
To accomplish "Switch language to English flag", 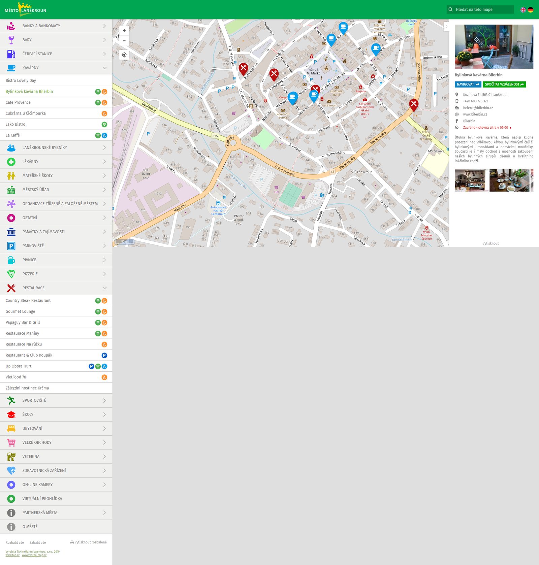I will (523, 10).
